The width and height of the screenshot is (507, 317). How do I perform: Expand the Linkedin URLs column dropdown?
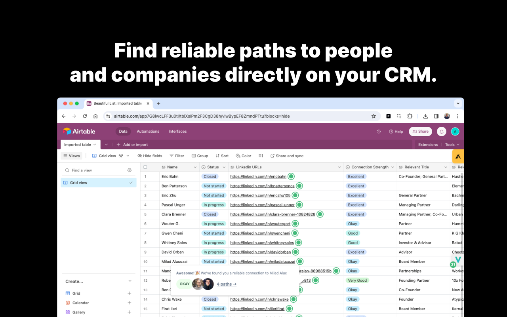pyautogui.click(x=339, y=167)
